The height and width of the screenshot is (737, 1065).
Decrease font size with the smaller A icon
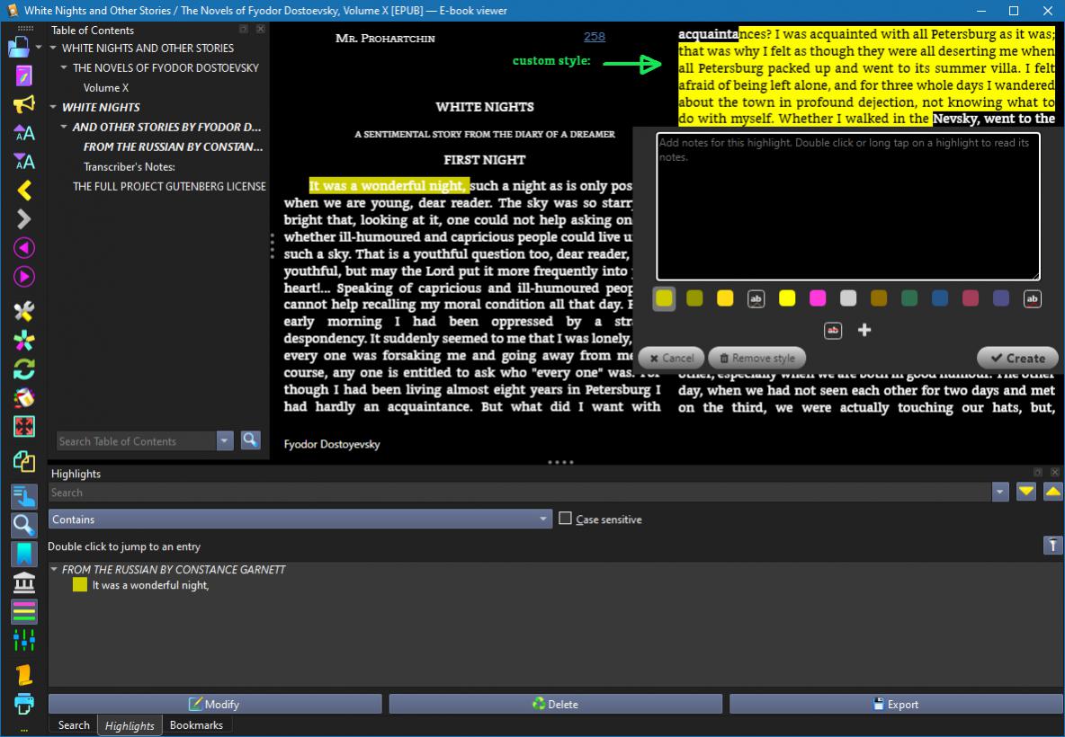[23, 162]
